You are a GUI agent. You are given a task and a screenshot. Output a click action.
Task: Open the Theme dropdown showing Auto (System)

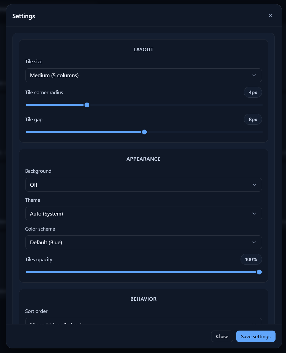144,213
